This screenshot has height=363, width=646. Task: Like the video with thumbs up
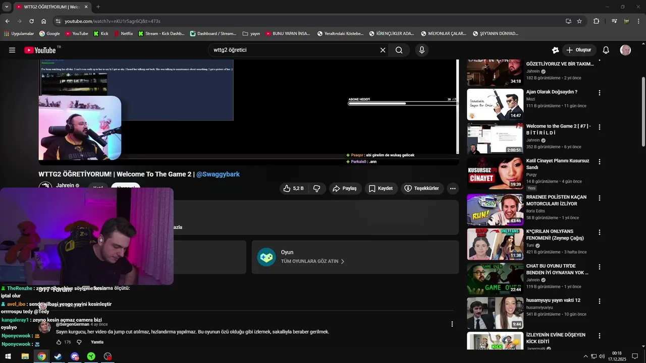(x=293, y=188)
